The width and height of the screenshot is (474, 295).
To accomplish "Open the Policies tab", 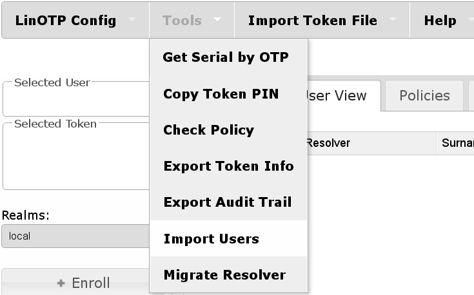I will [424, 96].
